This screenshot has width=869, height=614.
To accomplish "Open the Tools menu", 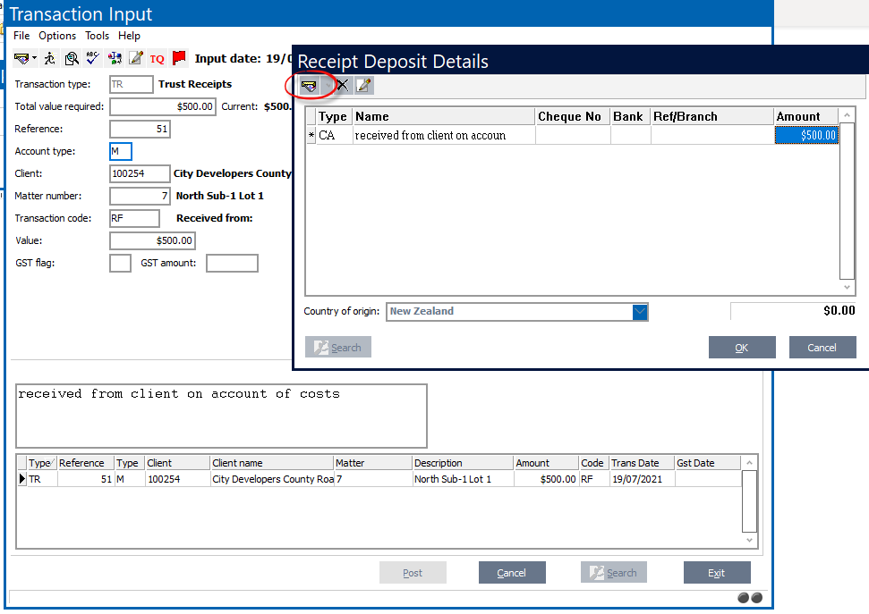I will point(97,36).
